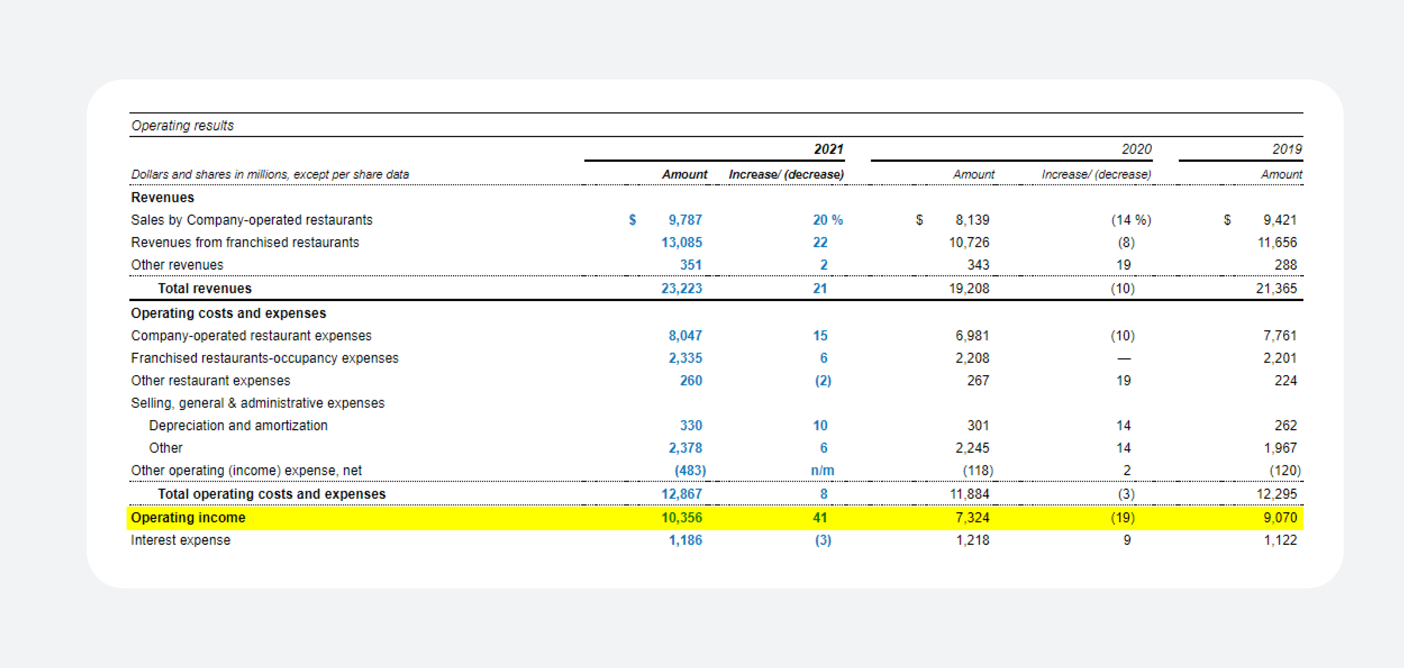The height and width of the screenshot is (668, 1404).
Task: Select the 2020 column header
Action: pyautogui.click(x=1136, y=149)
